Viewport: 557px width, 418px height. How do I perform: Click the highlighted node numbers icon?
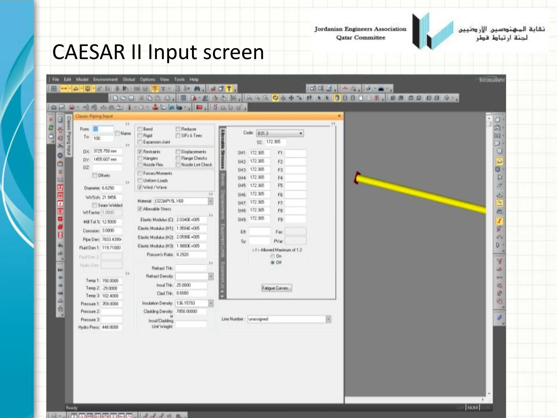[x=155, y=89]
